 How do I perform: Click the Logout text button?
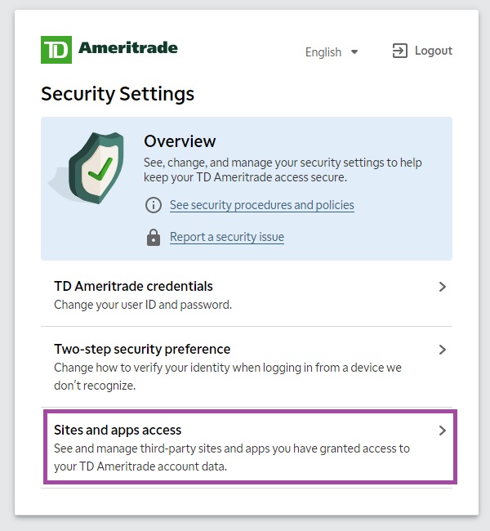pyautogui.click(x=434, y=51)
